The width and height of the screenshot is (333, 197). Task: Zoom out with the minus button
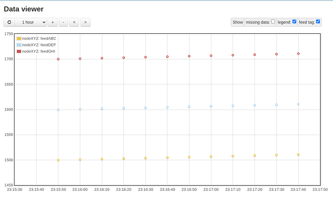tap(63, 22)
